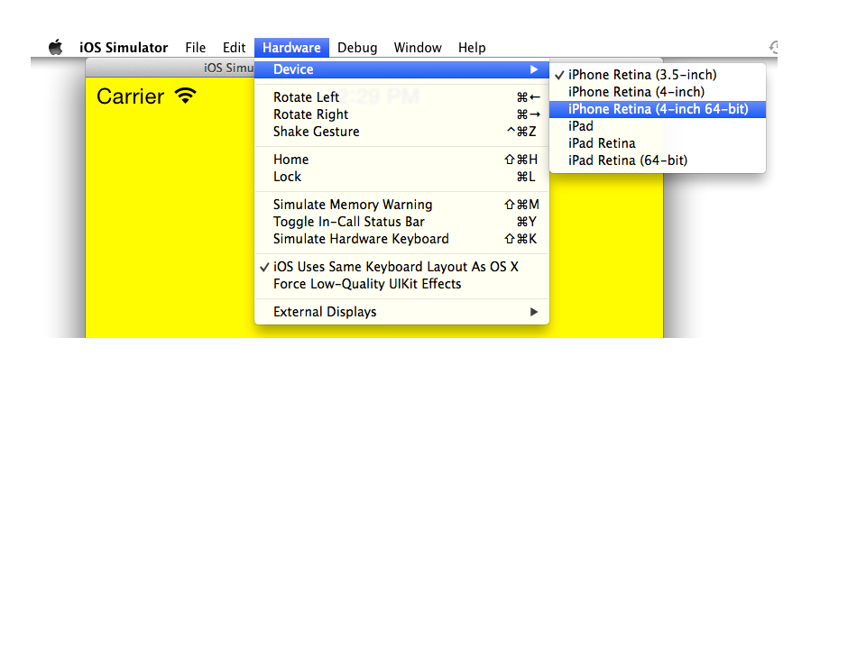866x649 pixels.
Task: Select iPhone Retina (3.5-inch) checked device
Action: (641, 75)
